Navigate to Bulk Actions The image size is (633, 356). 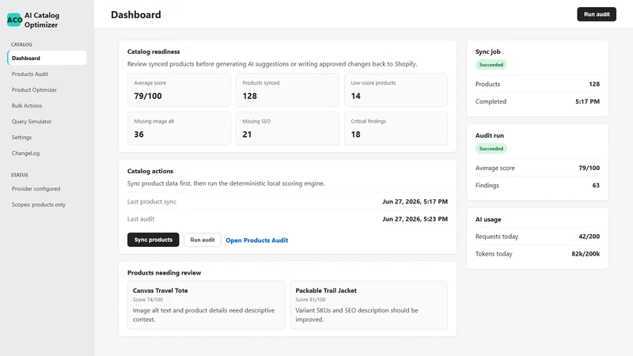pos(27,105)
